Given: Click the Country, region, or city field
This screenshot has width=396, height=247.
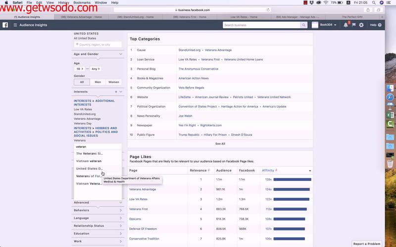Looking at the screenshot, I should [98, 44].
